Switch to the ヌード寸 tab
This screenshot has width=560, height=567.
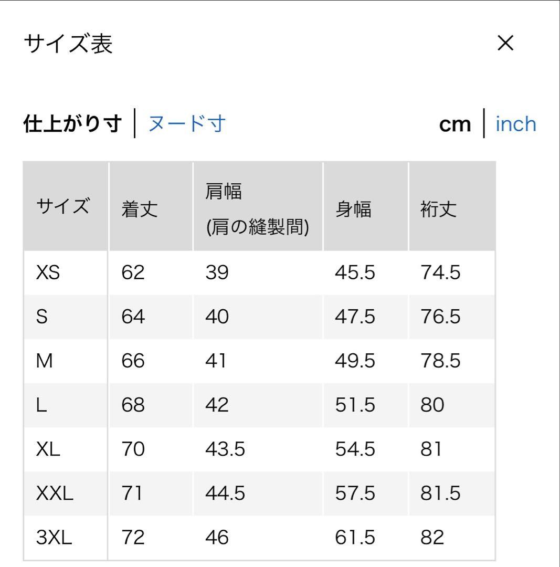[187, 124]
